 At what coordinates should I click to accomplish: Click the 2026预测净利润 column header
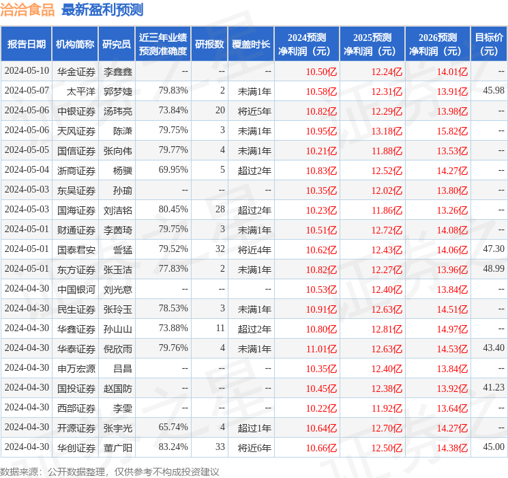(438, 44)
